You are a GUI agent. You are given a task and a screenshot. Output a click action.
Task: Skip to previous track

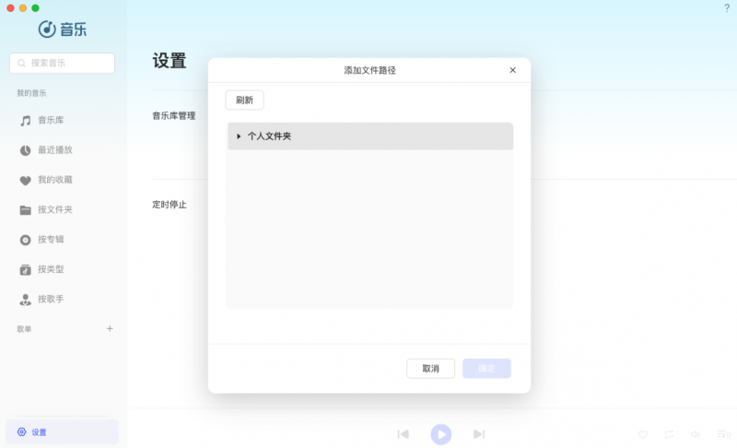pyautogui.click(x=404, y=434)
